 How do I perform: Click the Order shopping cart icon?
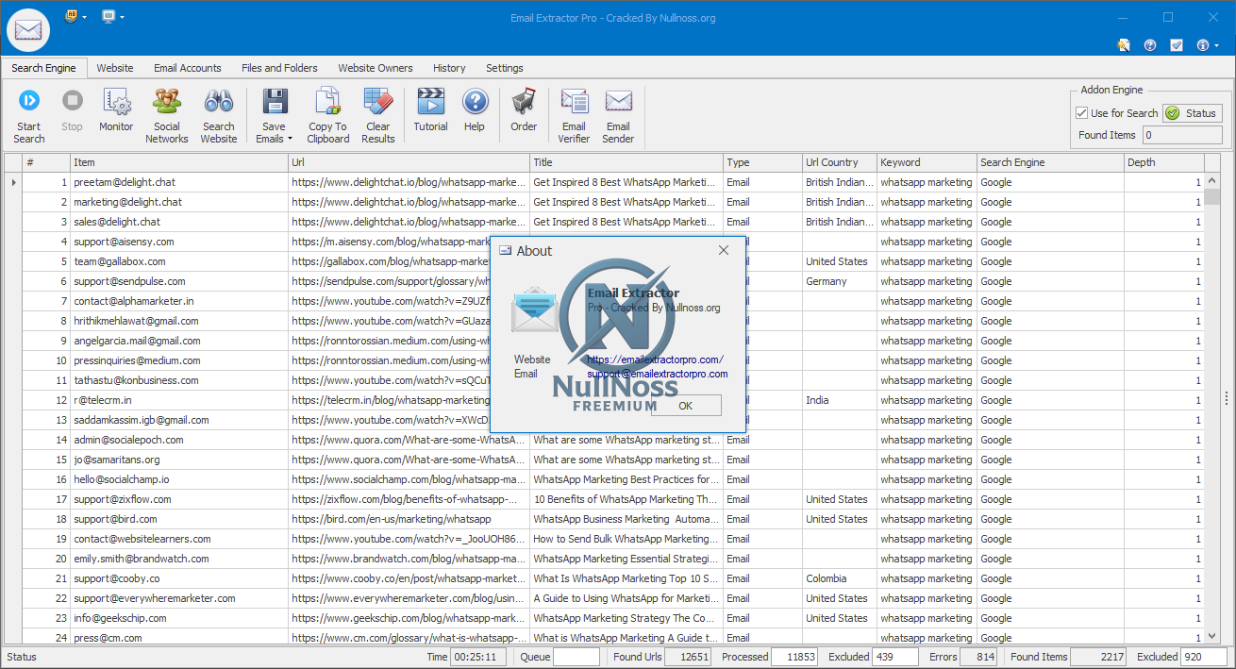click(x=524, y=101)
